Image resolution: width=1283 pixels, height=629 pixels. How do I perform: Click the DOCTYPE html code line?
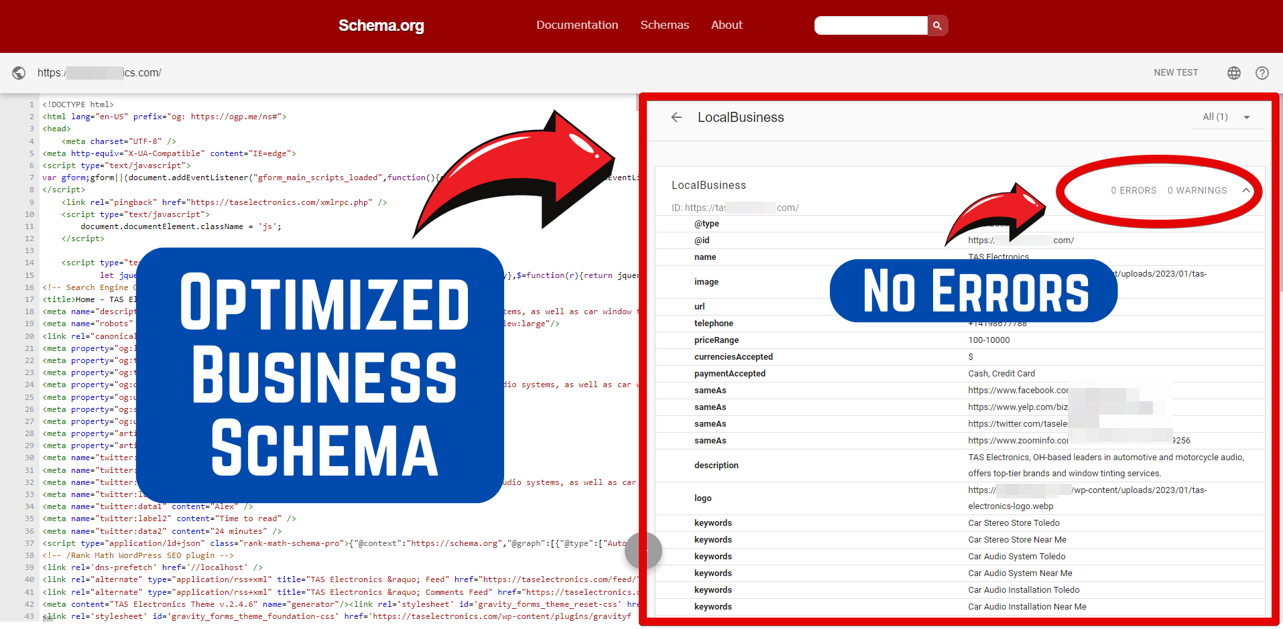tap(78, 104)
